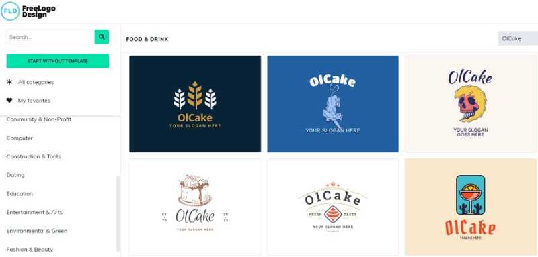Pick the skull with blonde hair logo template

point(470,104)
